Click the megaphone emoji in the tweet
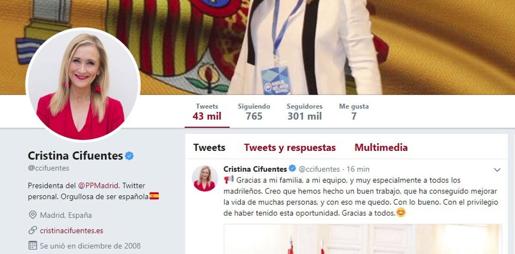The image size is (515, 254). click(229, 180)
